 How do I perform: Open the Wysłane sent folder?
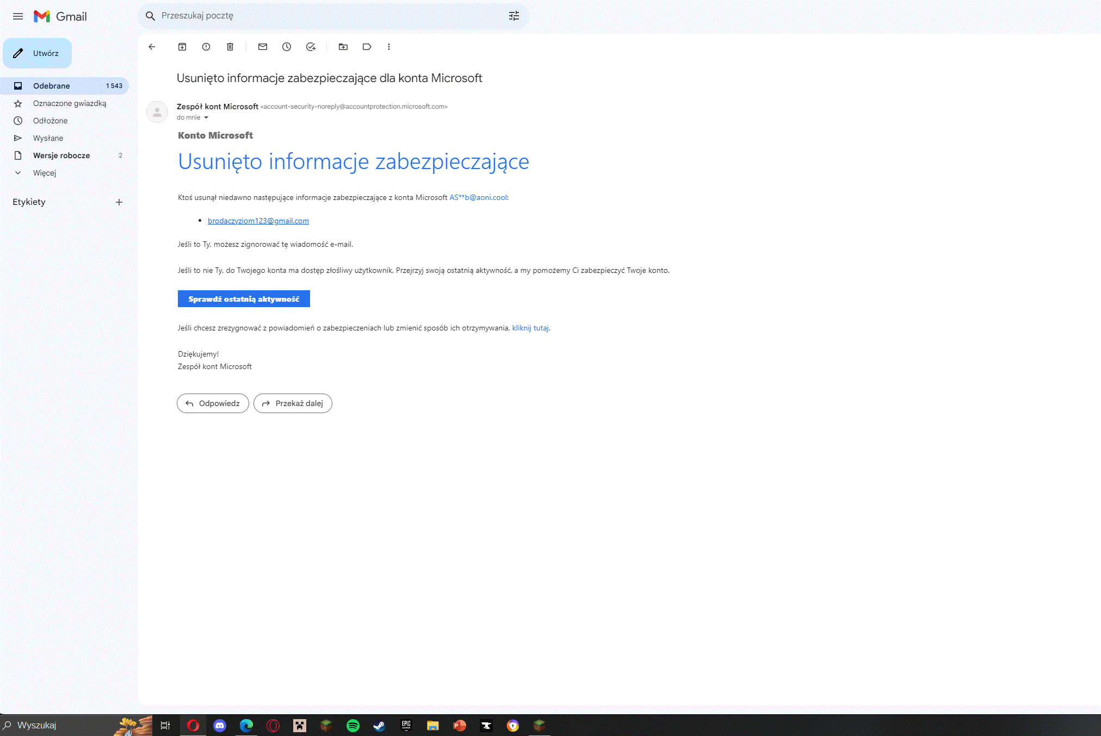pyautogui.click(x=64, y=138)
